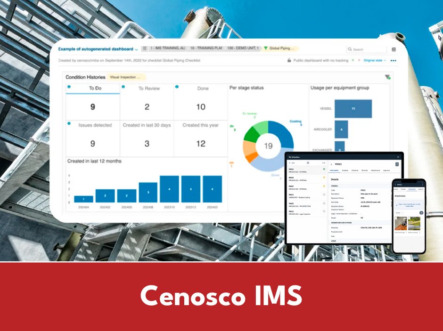Click the info icon on Issues detected tile
The height and width of the screenshot is (331, 443).
tap(69, 123)
